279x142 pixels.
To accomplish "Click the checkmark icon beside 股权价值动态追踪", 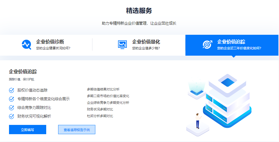I will coord(12,90).
